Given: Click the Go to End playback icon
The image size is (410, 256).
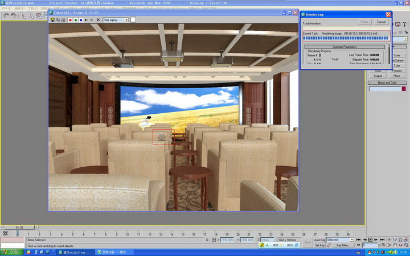Looking at the screenshot, I should [383, 240].
